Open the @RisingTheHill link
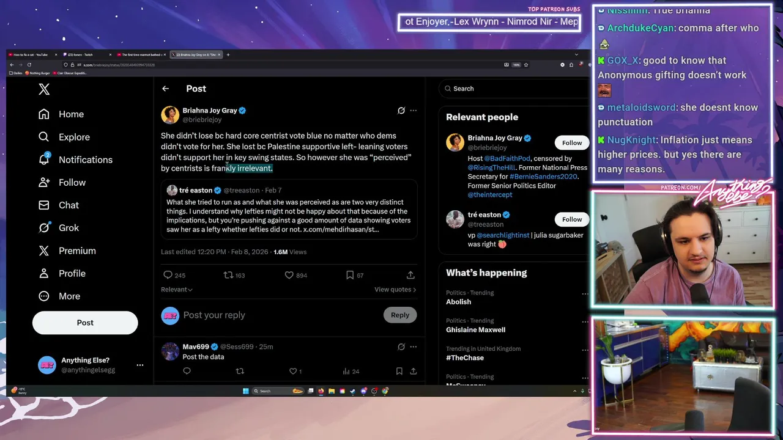Image resolution: width=783 pixels, height=440 pixels. tap(491, 167)
